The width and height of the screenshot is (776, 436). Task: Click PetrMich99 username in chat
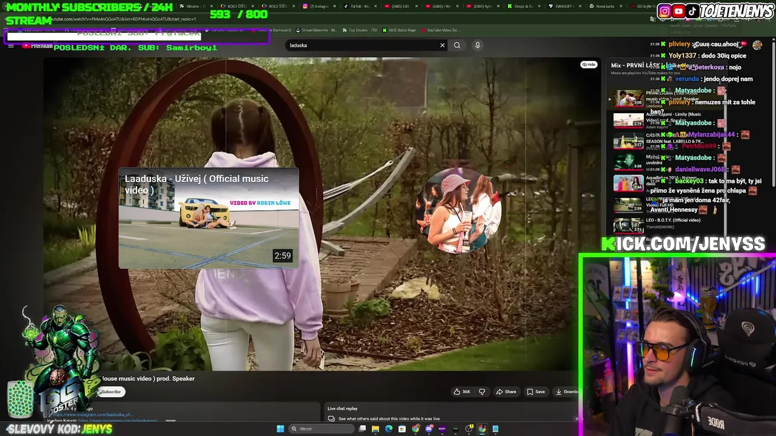tap(699, 147)
